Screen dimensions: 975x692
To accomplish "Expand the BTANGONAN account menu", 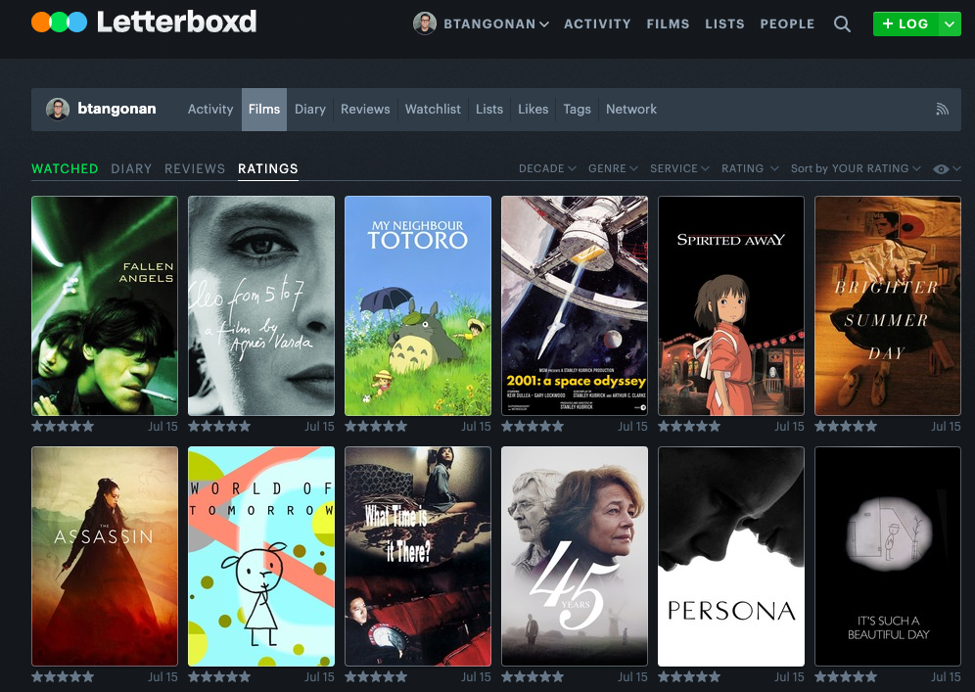I will point(495,24).
